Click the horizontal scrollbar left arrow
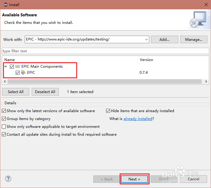The width and height of the screenshot is (211, 188). point(5,81)
